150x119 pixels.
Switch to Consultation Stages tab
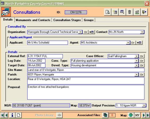67,20
